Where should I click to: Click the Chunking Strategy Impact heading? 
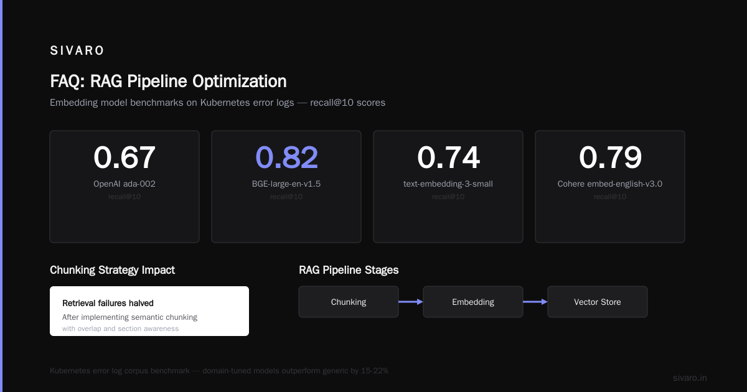[112, 270]
